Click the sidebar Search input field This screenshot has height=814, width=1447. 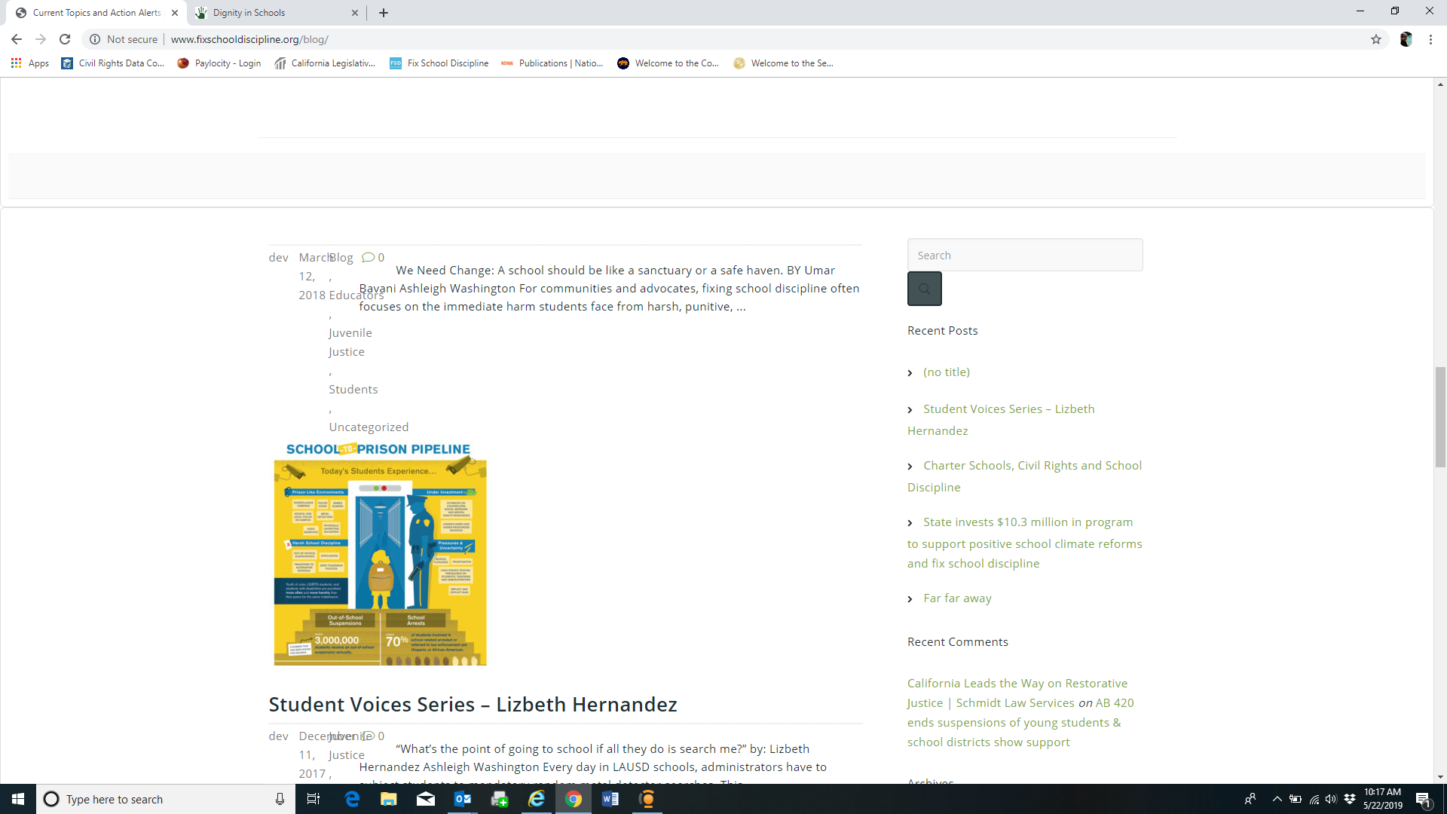point(1024,255)
